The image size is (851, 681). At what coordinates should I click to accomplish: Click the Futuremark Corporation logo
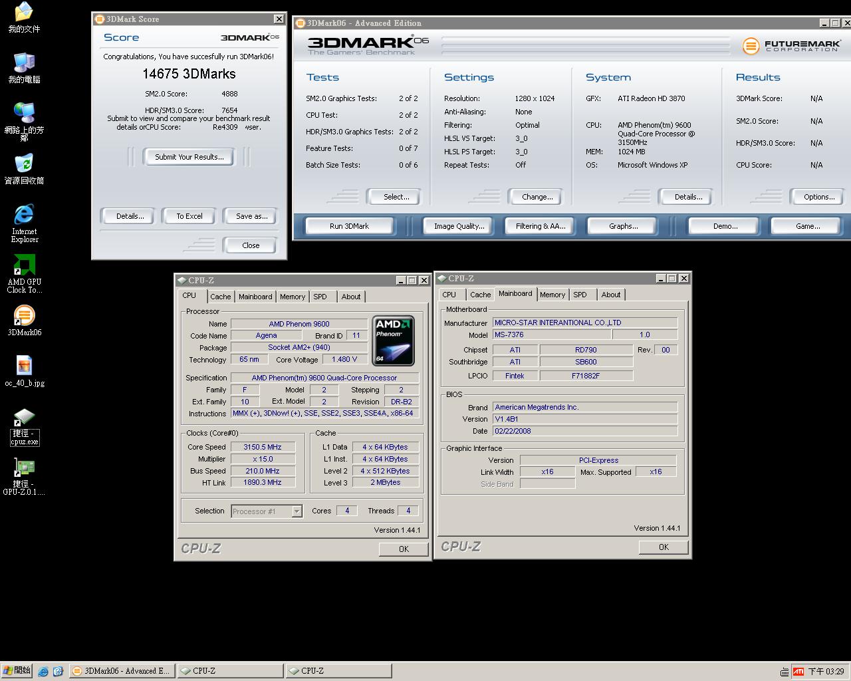[x=791, y=46]
